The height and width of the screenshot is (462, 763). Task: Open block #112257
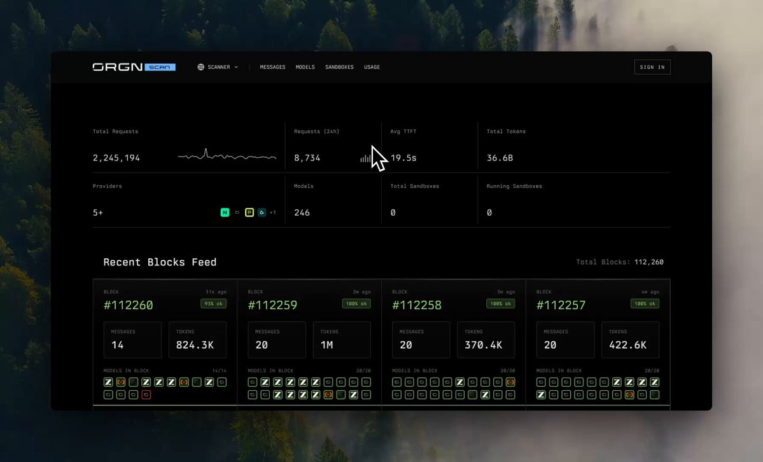(x=561, y=305)
